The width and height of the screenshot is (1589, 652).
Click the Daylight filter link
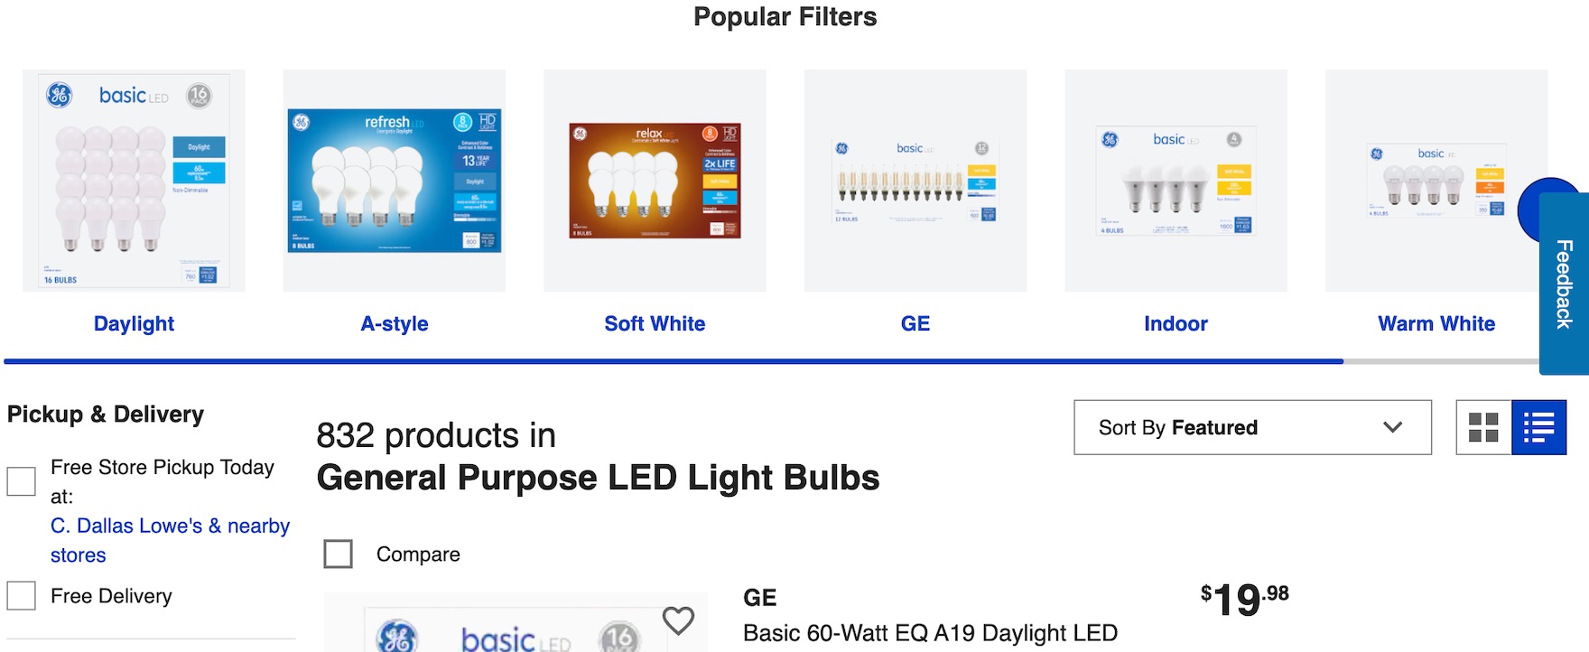[x=134, y=323]
